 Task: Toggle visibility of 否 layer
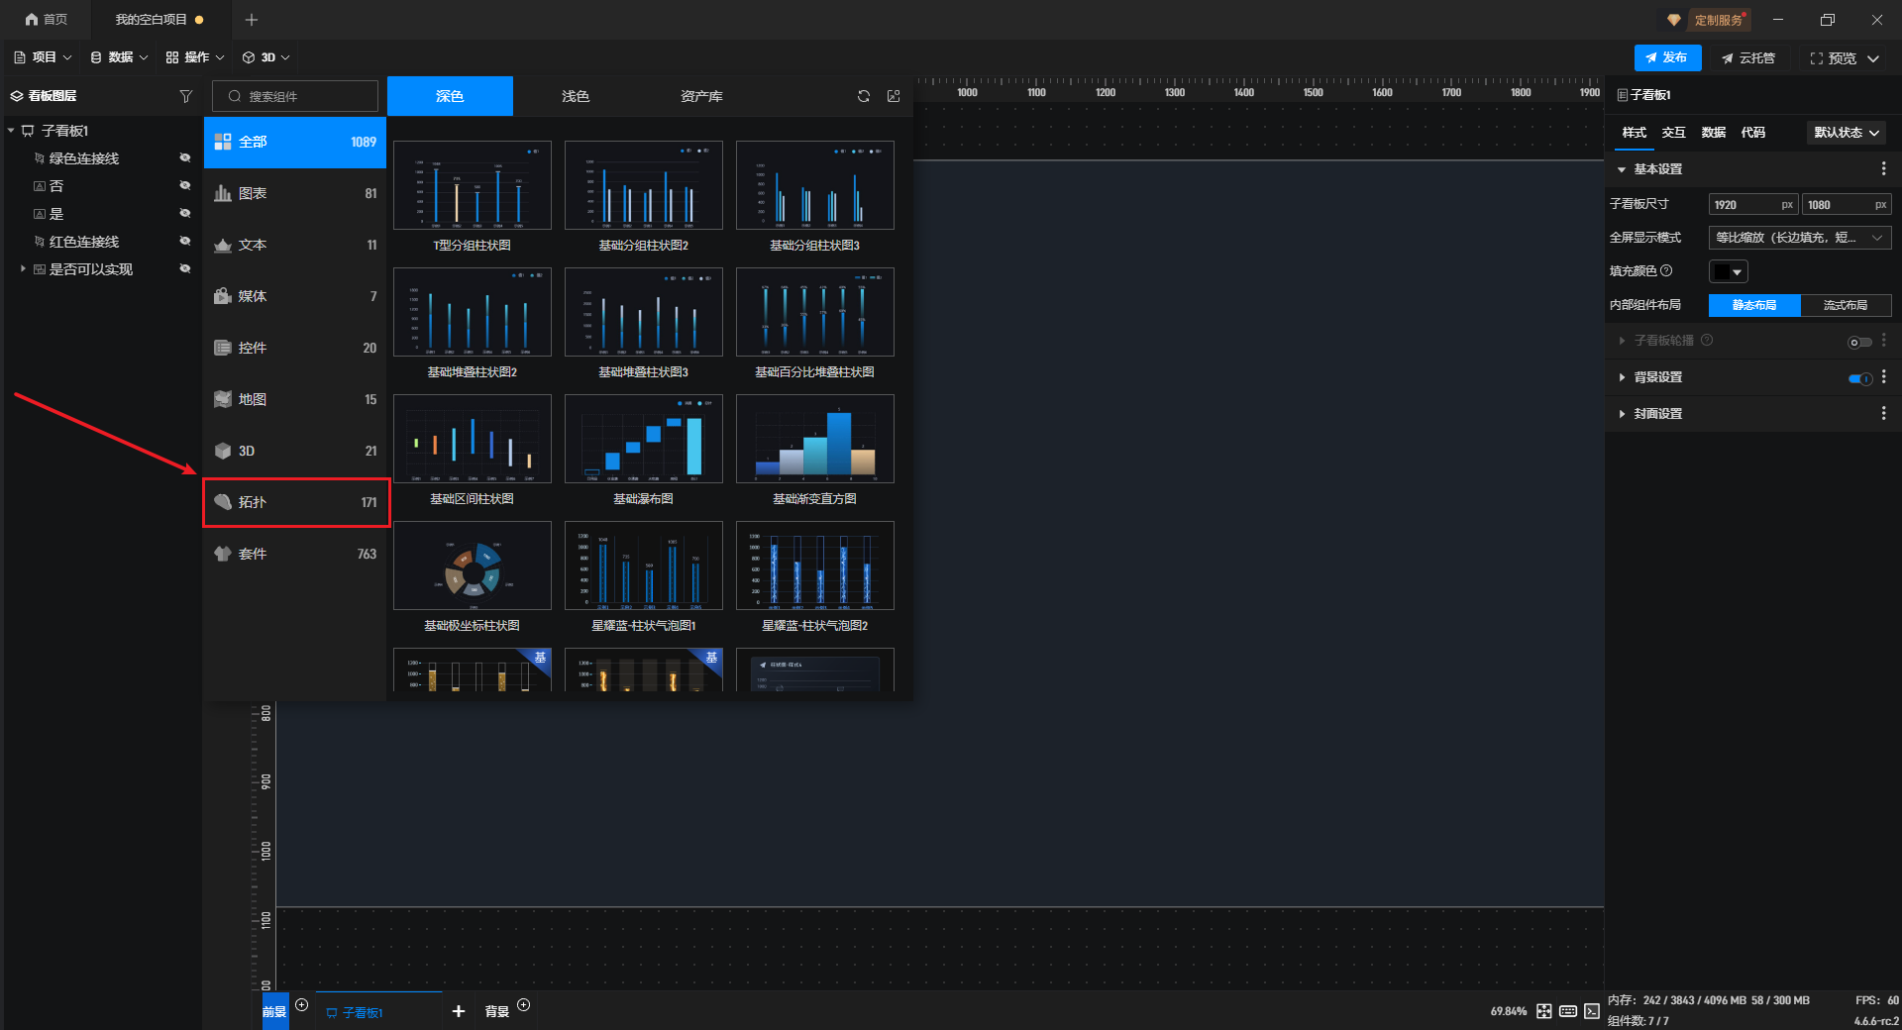coord(184,185)
